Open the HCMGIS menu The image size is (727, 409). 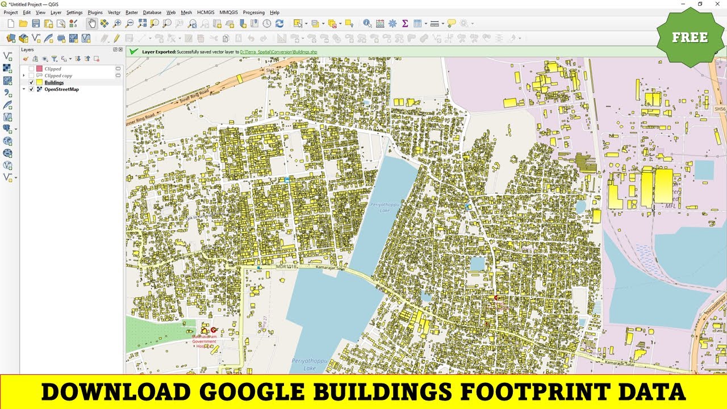[206, 12]
